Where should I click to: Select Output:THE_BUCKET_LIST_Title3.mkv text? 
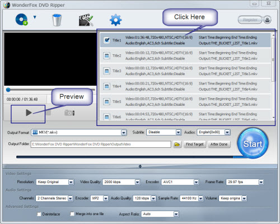click(x=228, y=74)
